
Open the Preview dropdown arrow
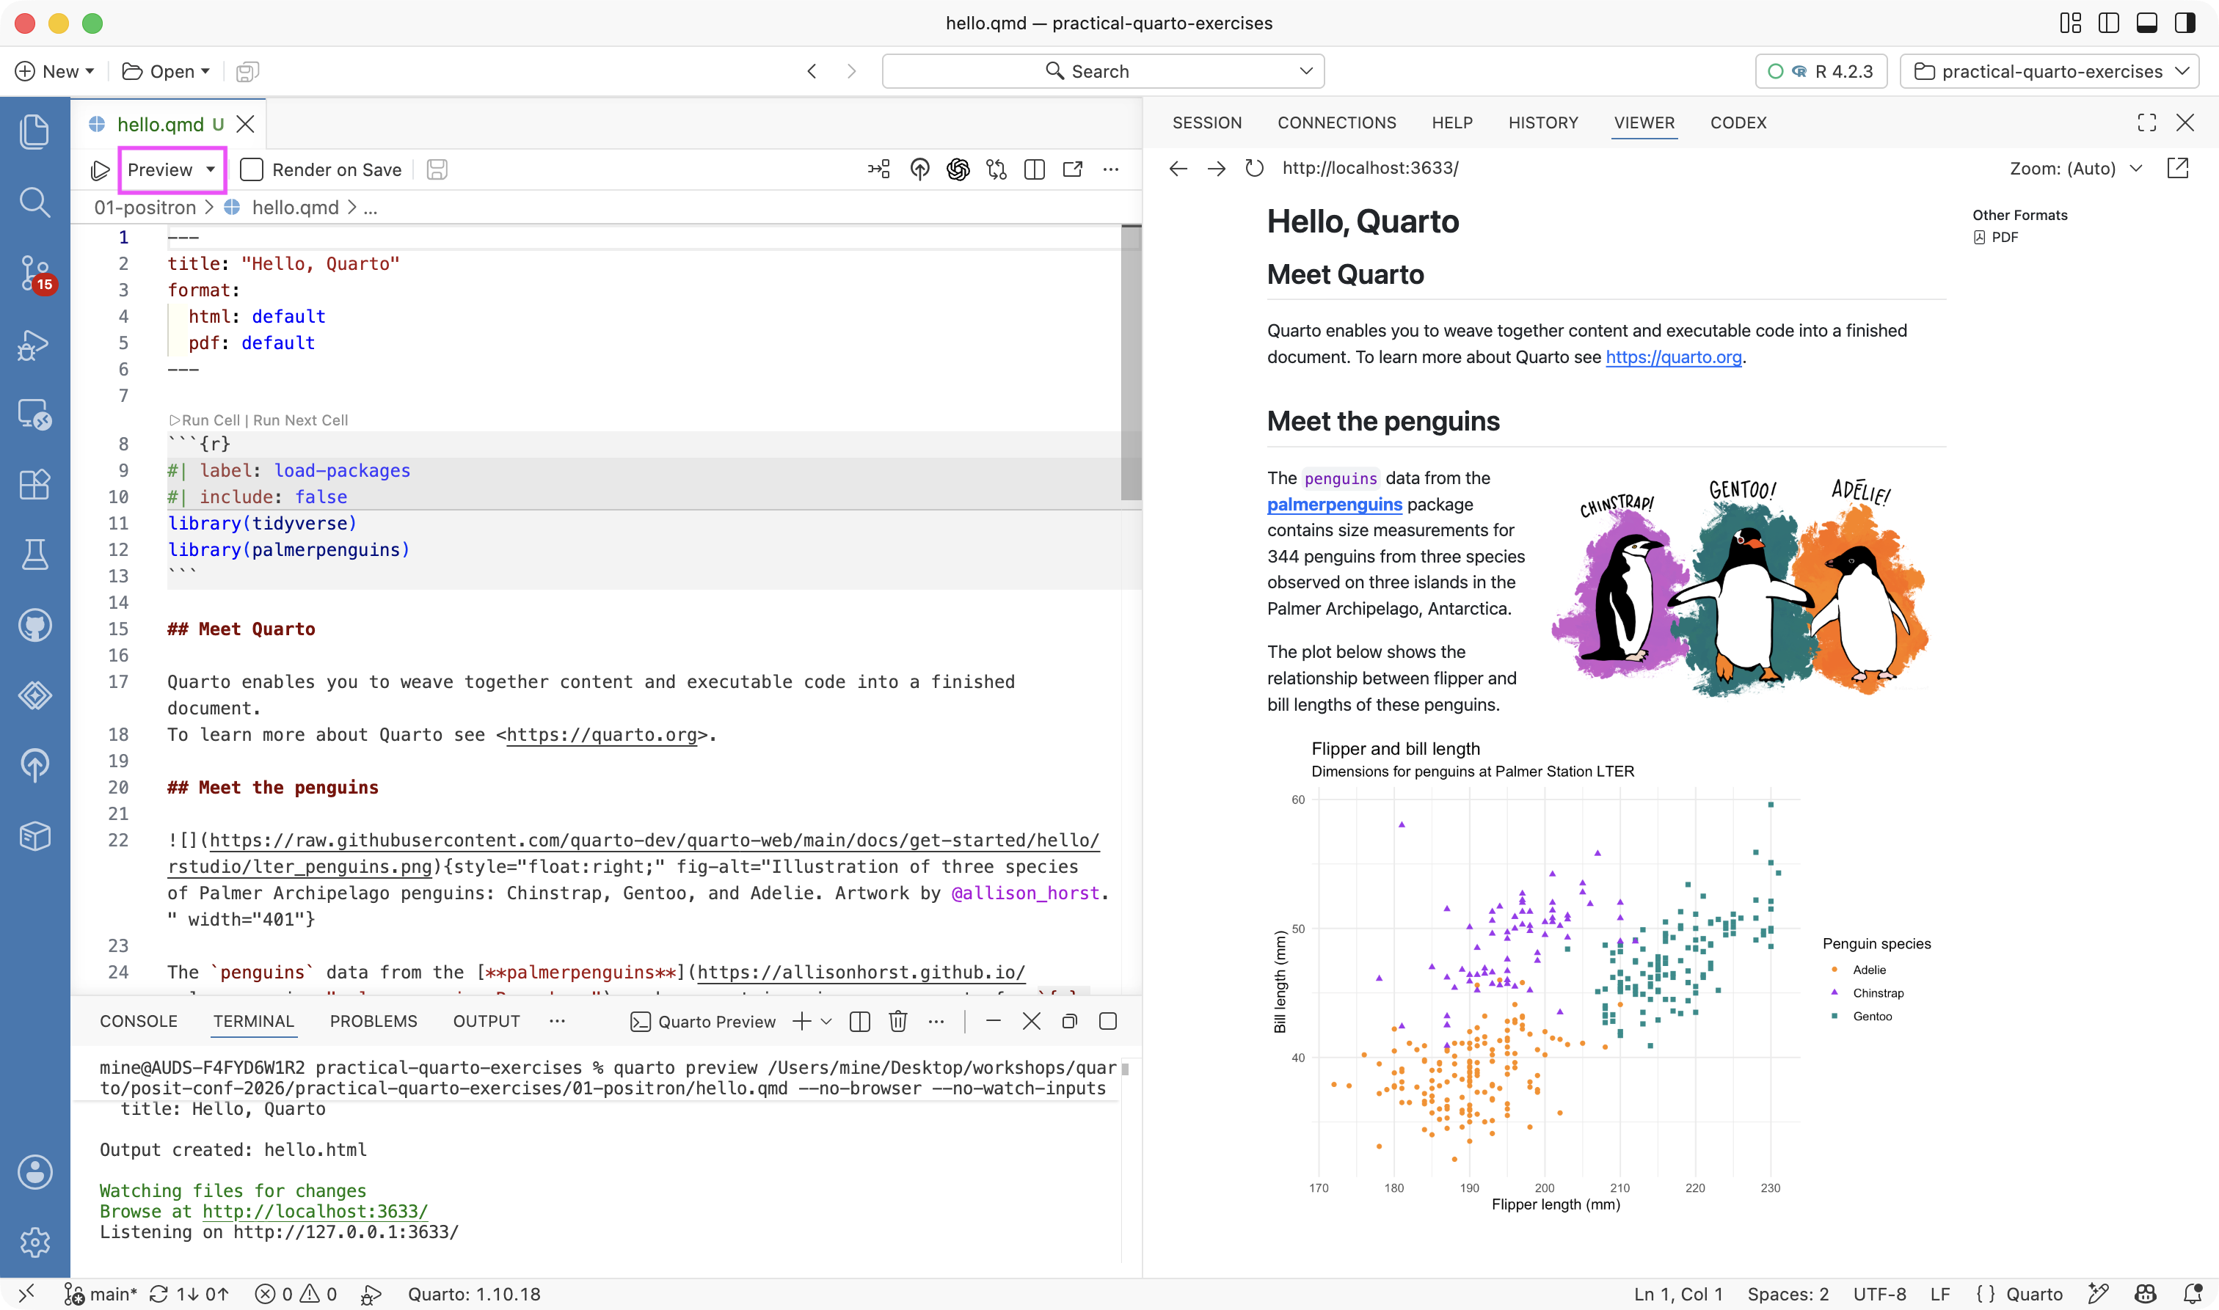click(x=210, y=169)
